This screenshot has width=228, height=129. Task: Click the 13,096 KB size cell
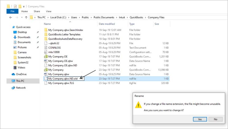pos(163,70)
